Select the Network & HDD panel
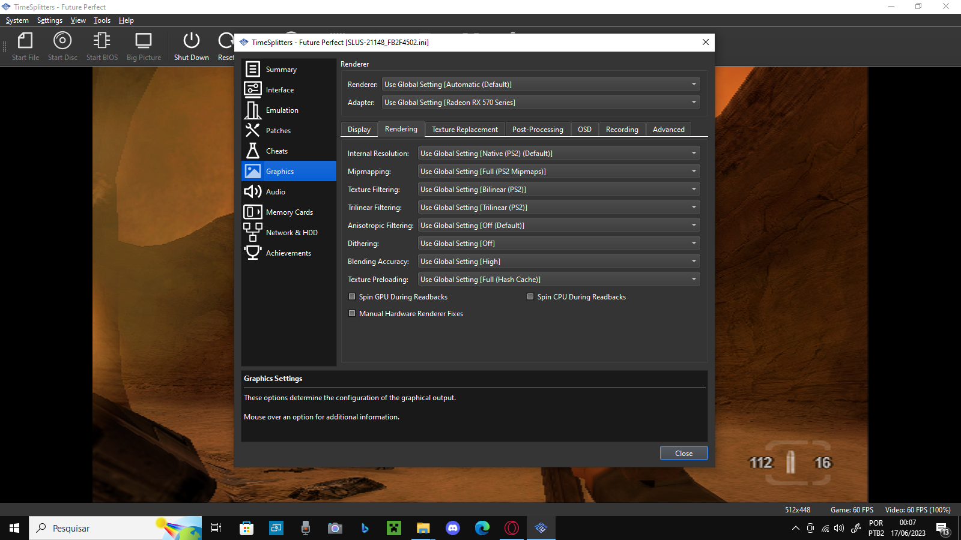The height and width of the screenshot is (540, 961). 291,232
